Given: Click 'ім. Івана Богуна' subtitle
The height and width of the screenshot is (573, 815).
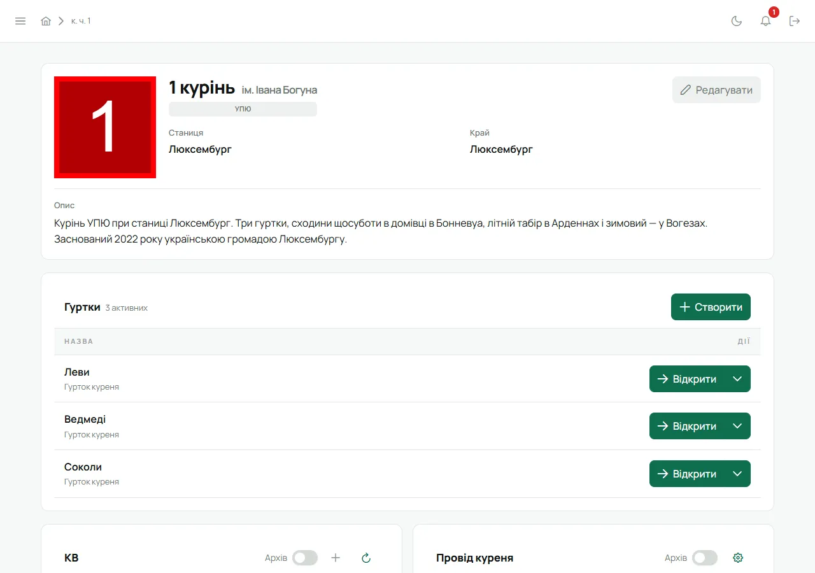Looking at the screenshot, I should [x=280, y=90].
